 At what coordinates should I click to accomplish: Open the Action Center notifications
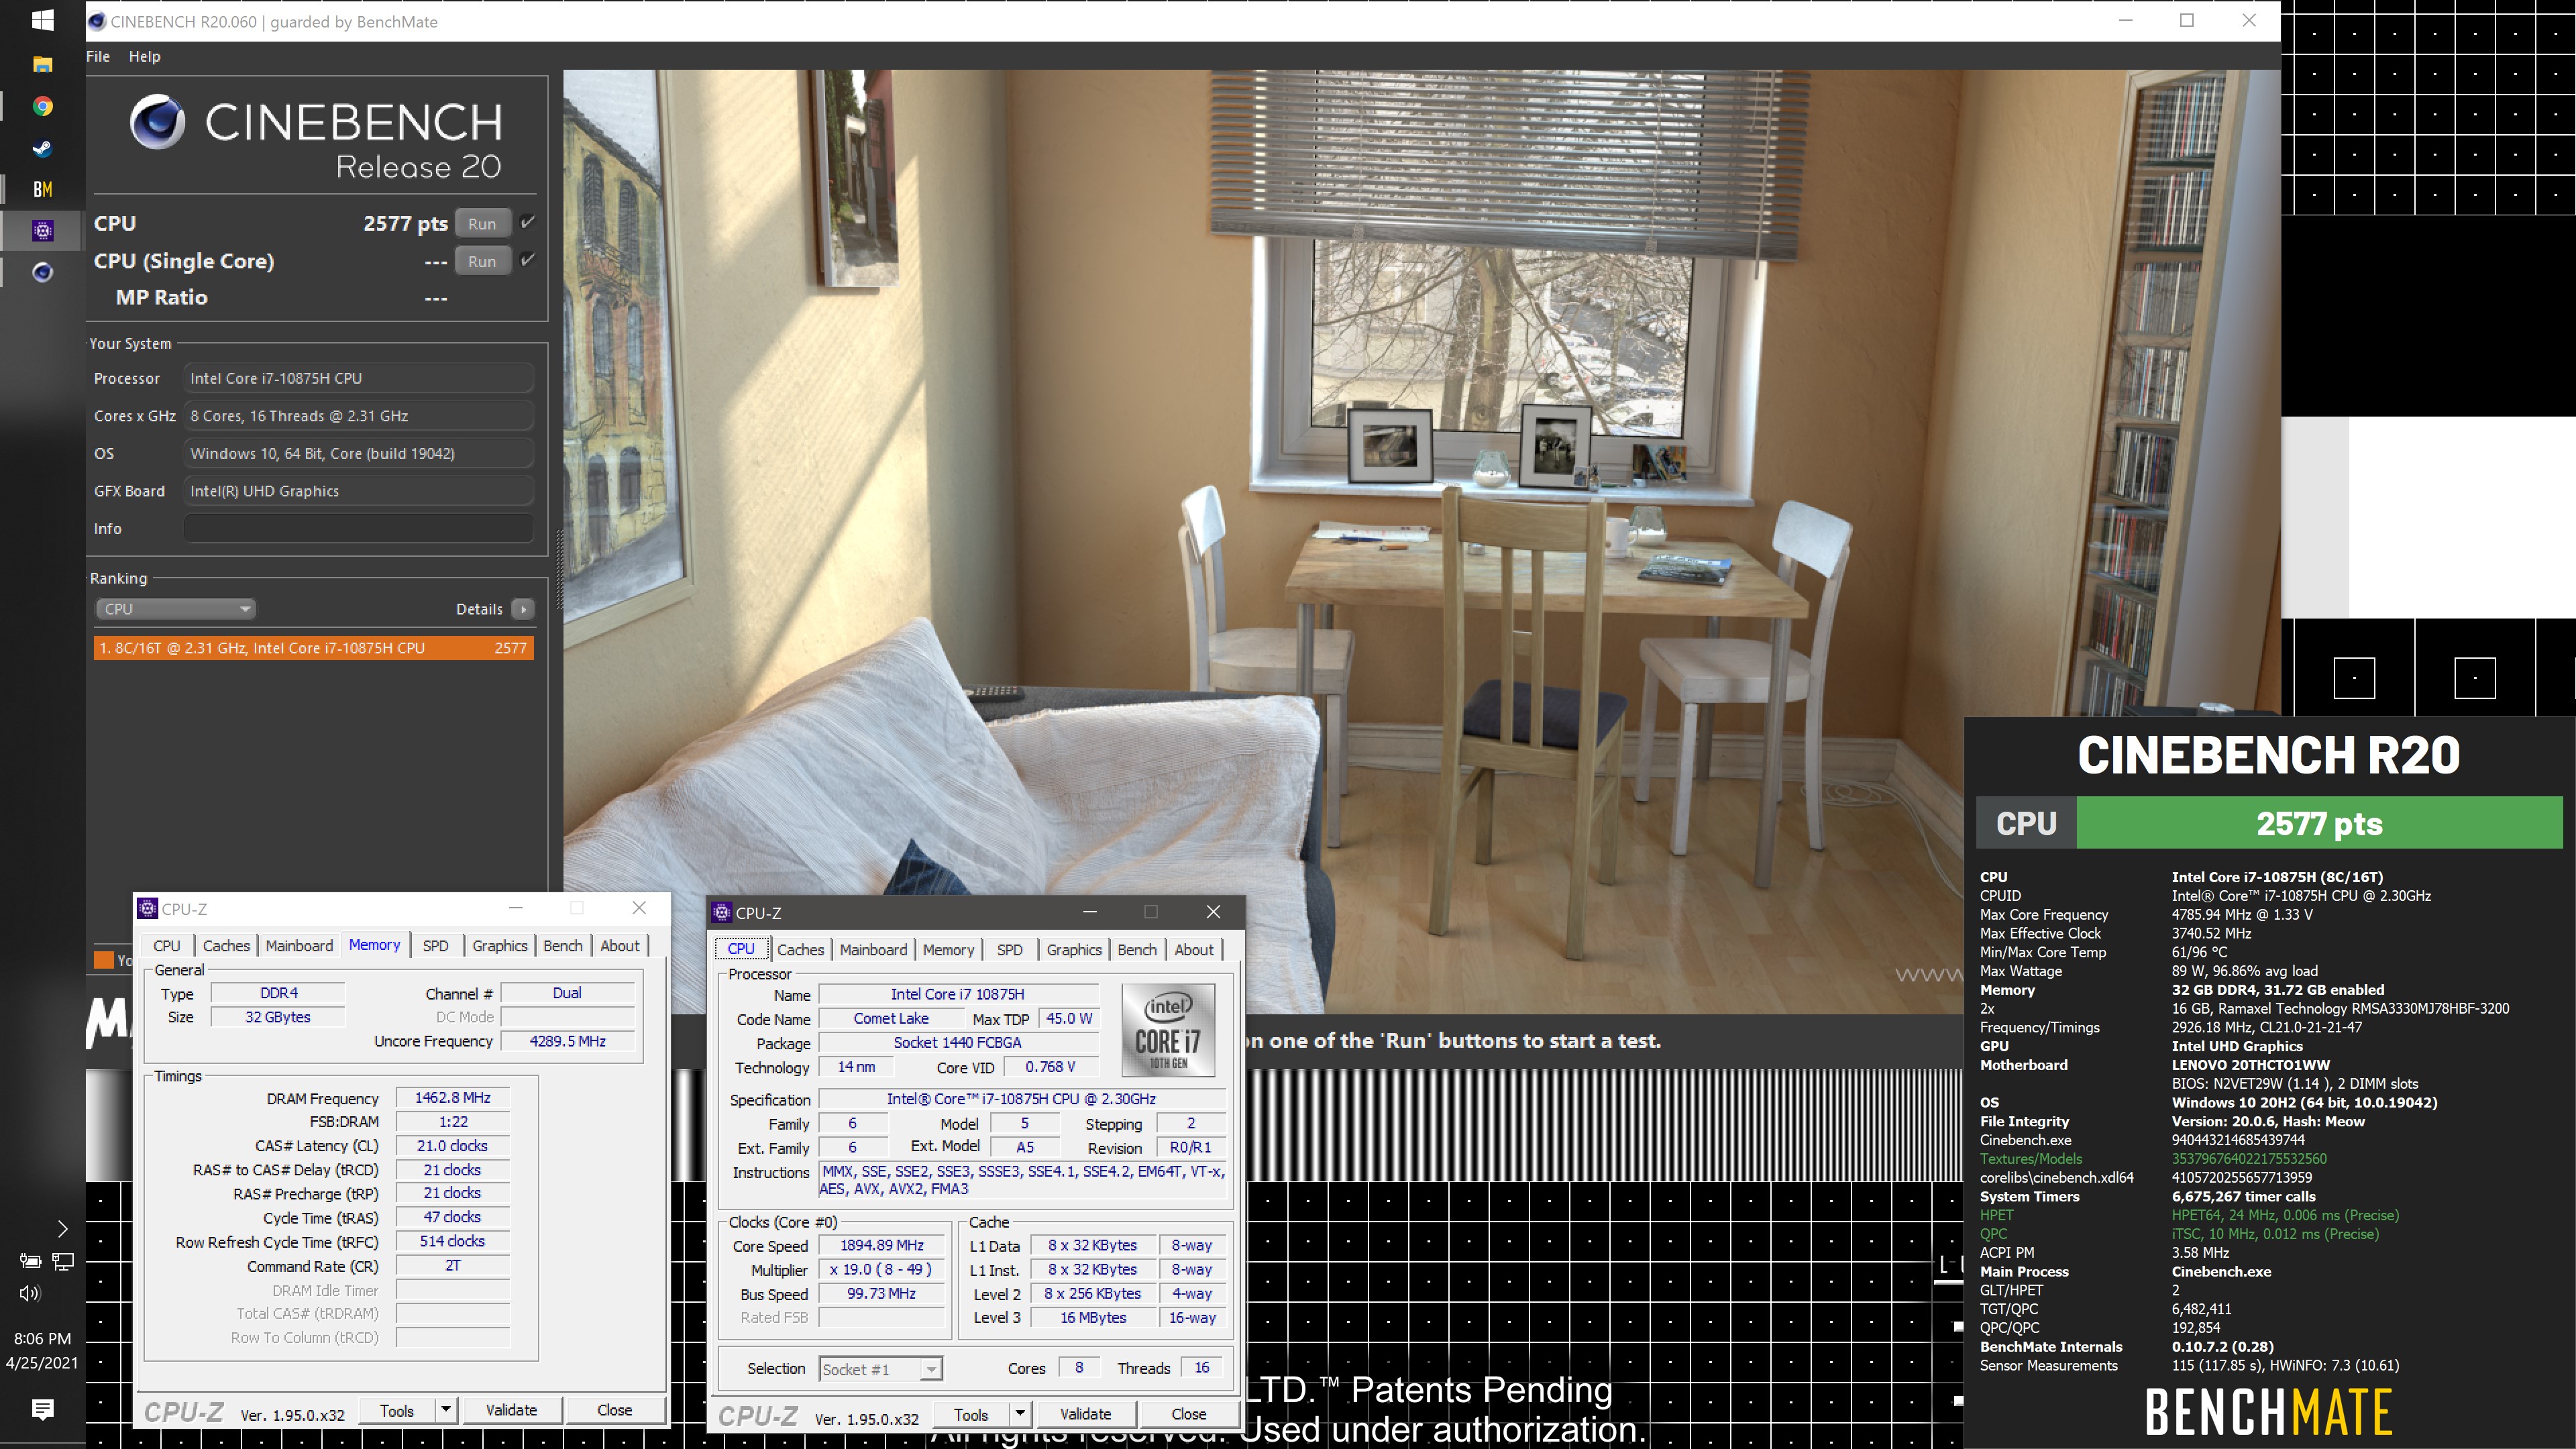tap(42, 1409)
